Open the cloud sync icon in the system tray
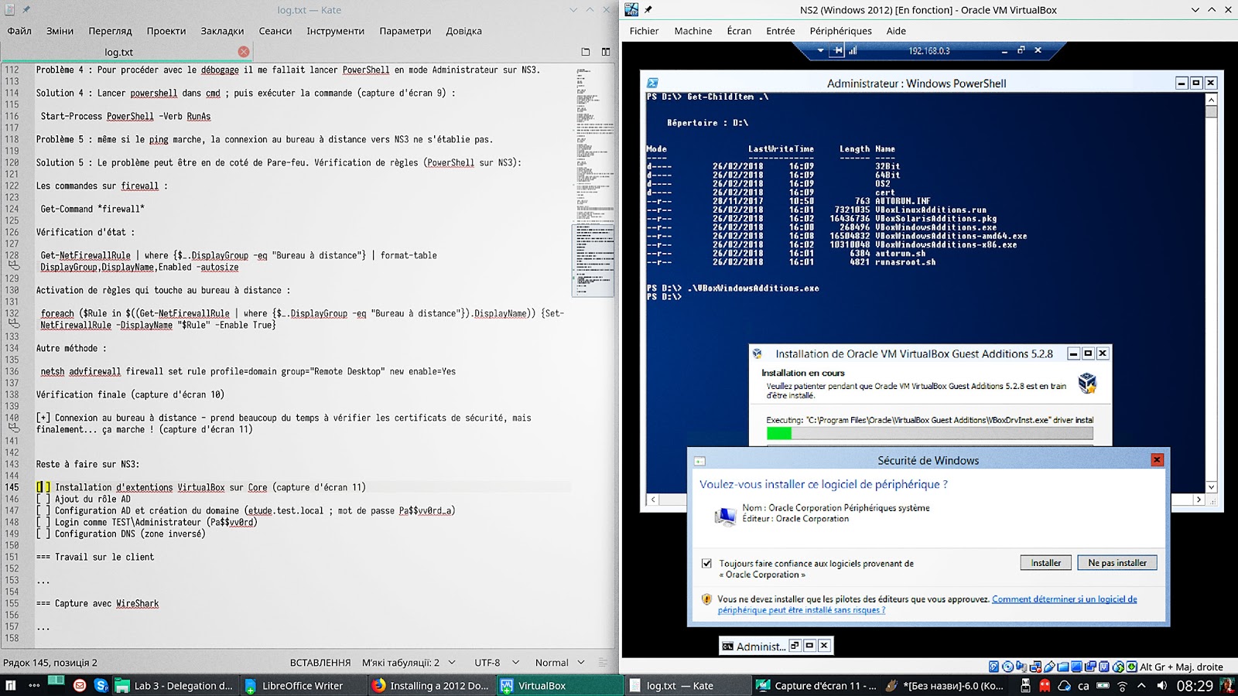 [x=1064, y=686]
